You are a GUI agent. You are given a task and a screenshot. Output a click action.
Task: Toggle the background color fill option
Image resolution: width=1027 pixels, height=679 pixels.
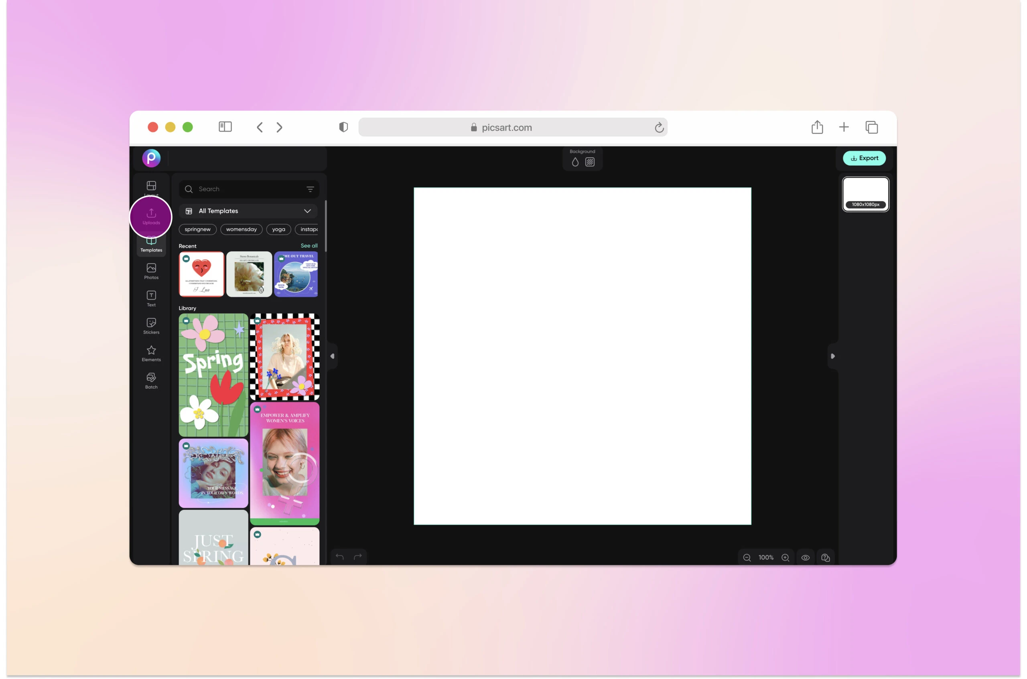pos(575,162)
